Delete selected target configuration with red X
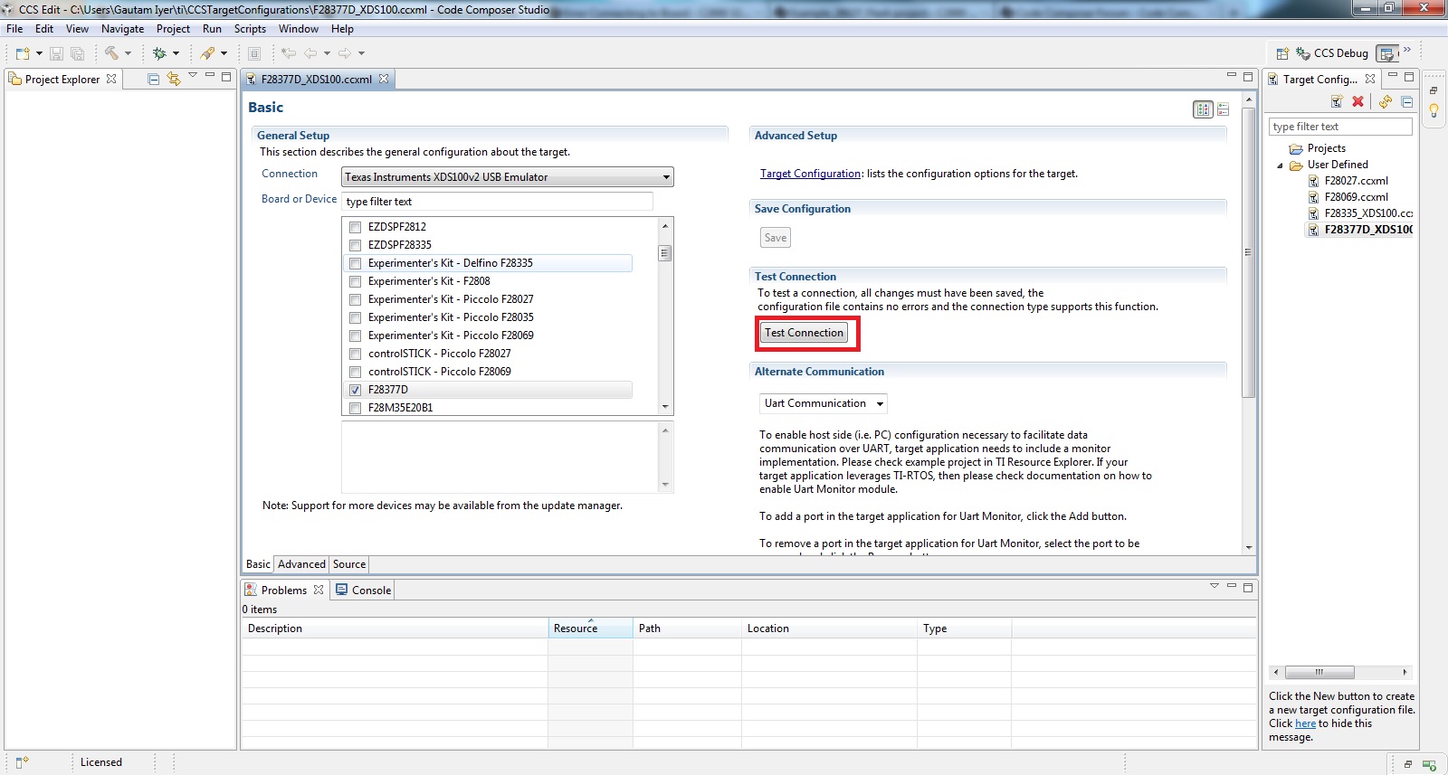Viewport: 1448px width, 775px height. (x=1357, y=101)
